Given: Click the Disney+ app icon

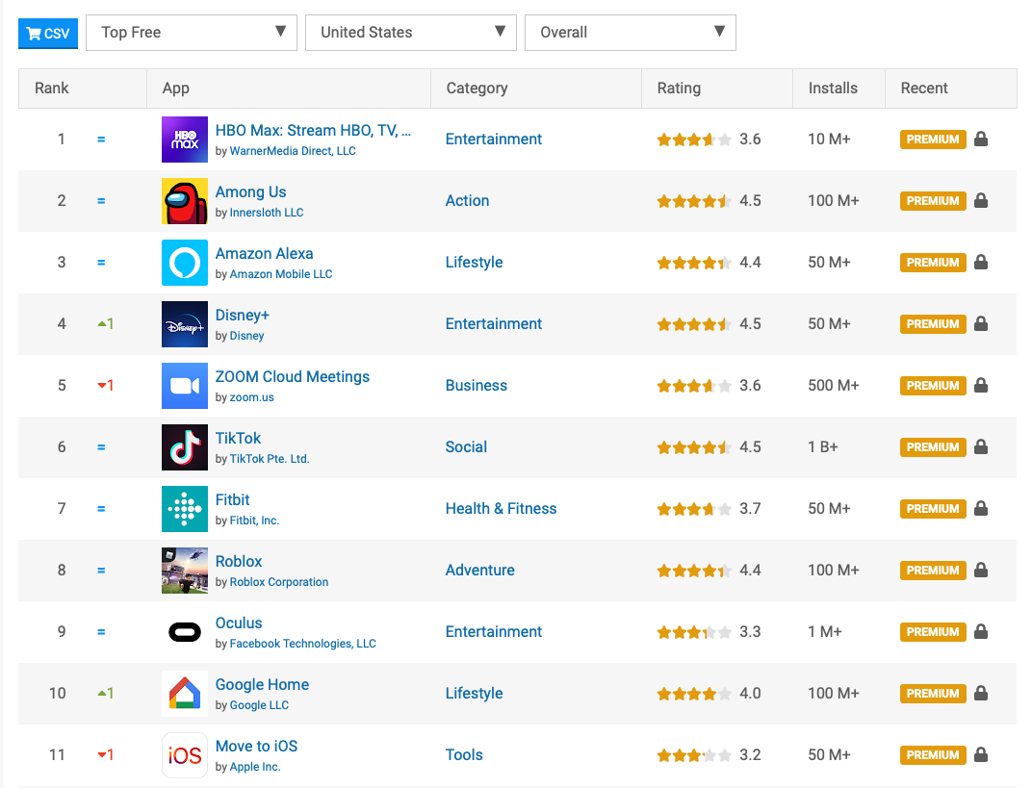Looking at the screenshot, I should [x=185, y=324].
